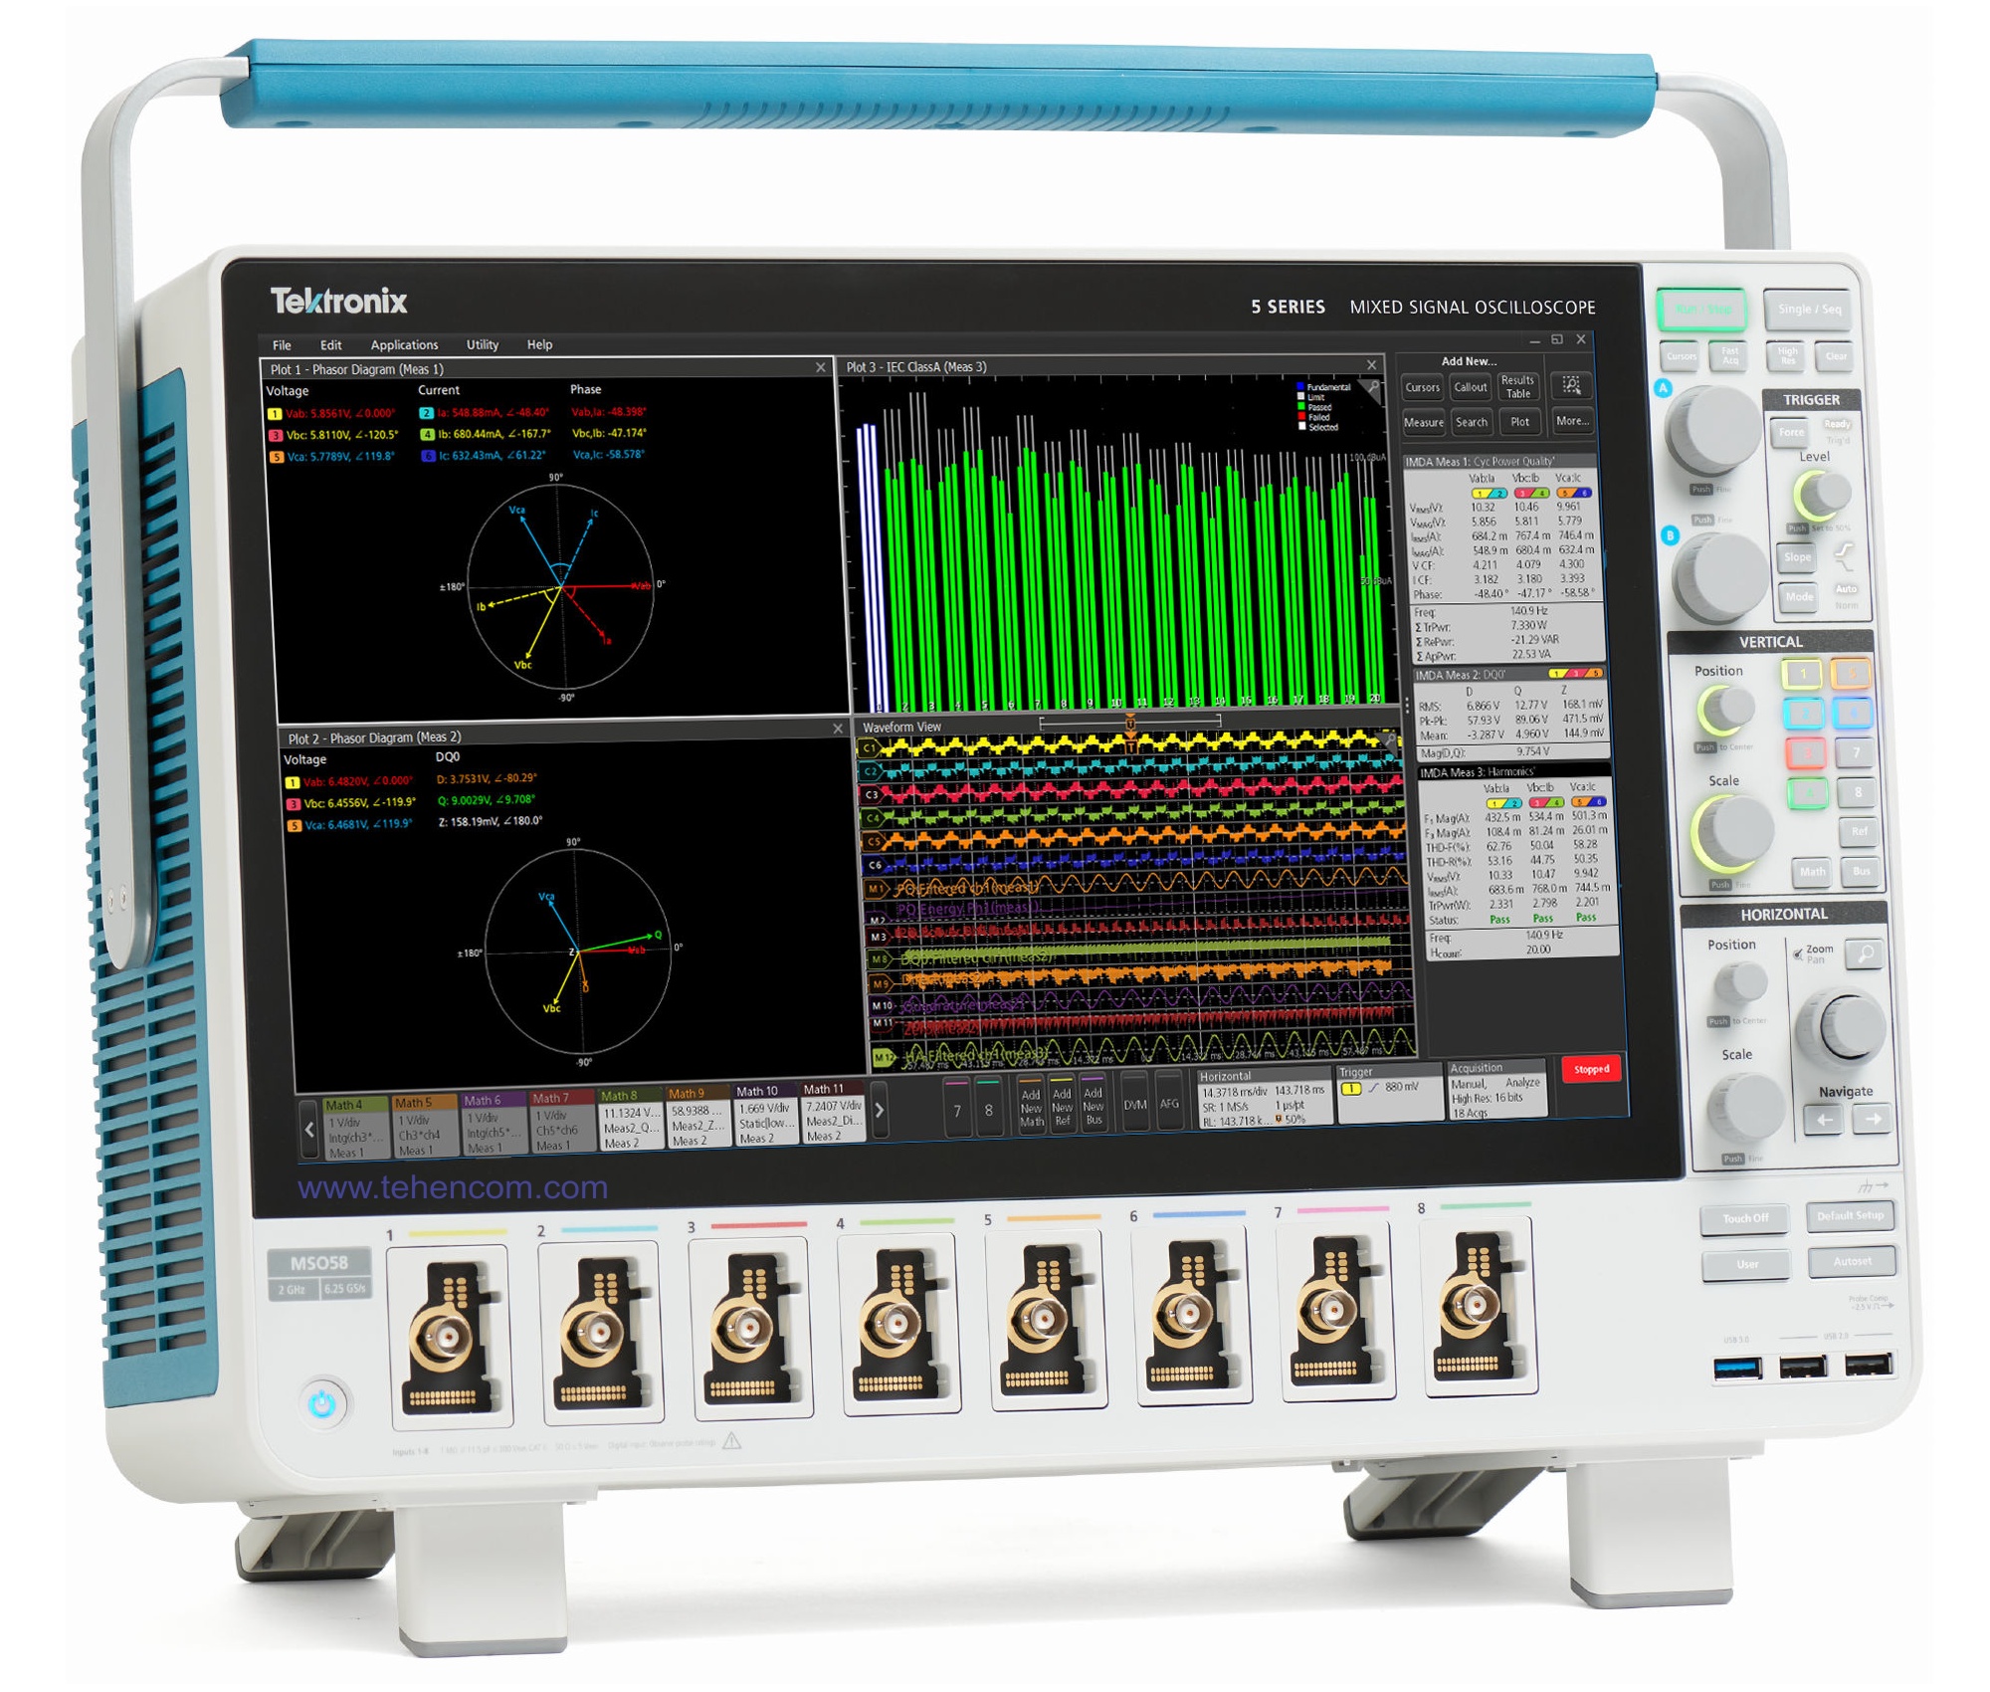This screenshot has height=1692, width=1990.
Task: Click the trigger Slope button
Action: (1797, 556)
